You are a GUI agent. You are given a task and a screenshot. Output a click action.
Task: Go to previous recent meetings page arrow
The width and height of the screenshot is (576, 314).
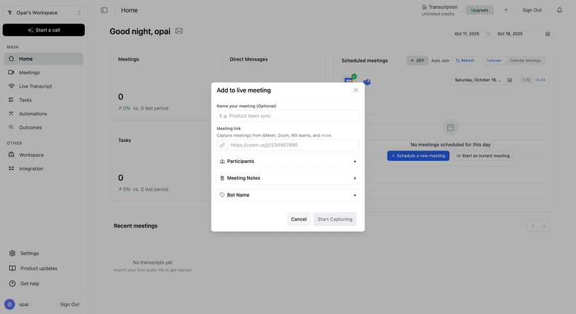533,226
